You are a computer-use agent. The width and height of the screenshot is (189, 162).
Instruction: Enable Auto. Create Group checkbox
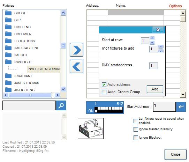104,92
